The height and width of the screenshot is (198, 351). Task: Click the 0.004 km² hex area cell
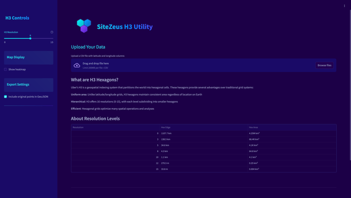point(292,169)
